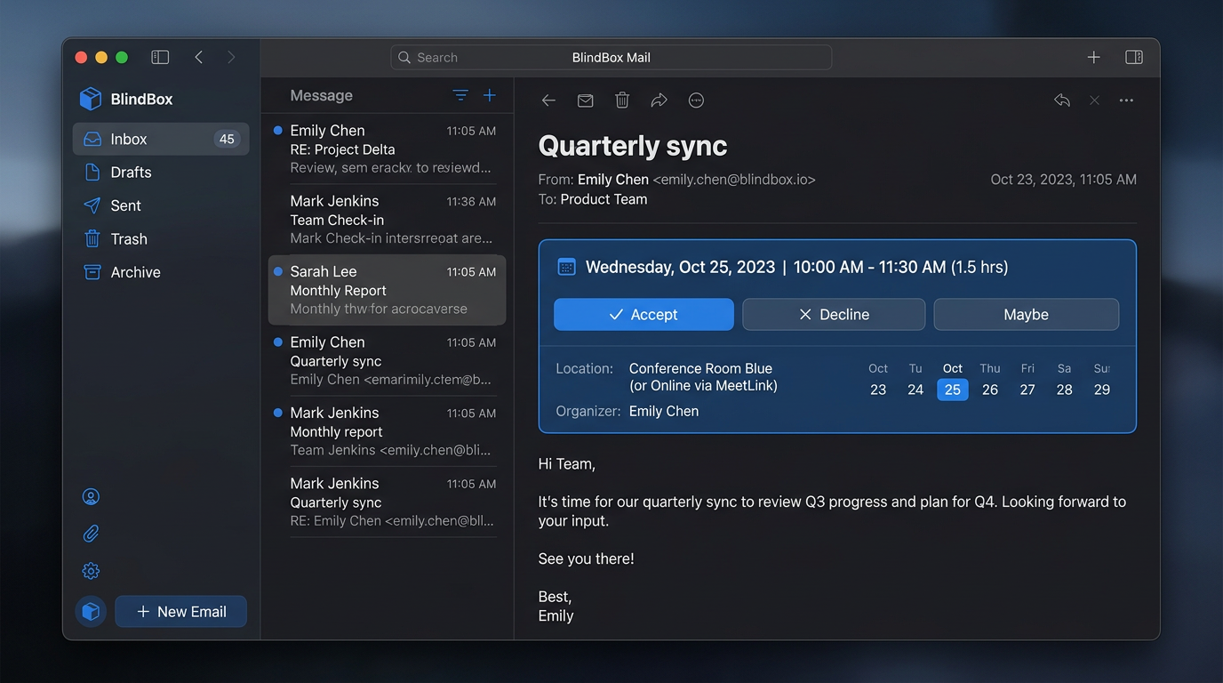Reply to Emily using the reply arrow icon
The height and width of the screenshot is (683, 1223).
[x=1061, y=100]
